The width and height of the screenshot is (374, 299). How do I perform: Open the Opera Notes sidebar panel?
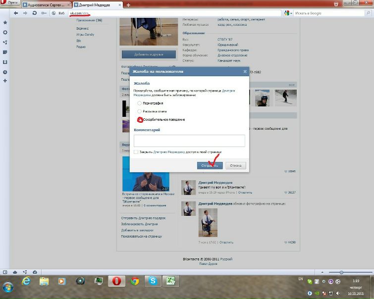coord(5,52)
